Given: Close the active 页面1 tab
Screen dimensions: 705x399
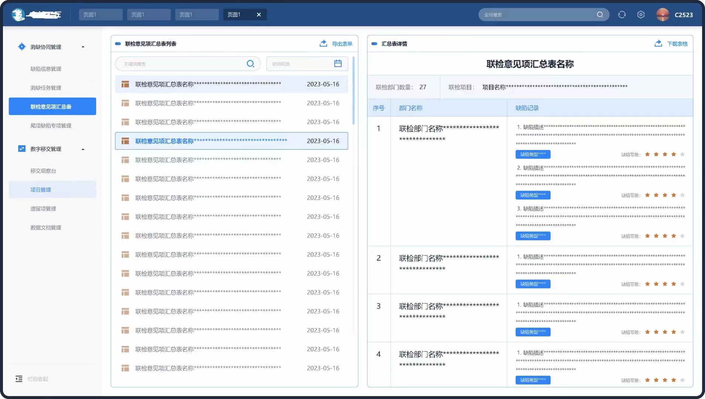Looking at the screenshot, I should click(259, 14).
